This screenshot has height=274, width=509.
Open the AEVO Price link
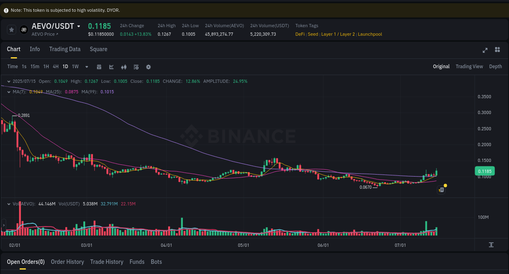point(43,35)
